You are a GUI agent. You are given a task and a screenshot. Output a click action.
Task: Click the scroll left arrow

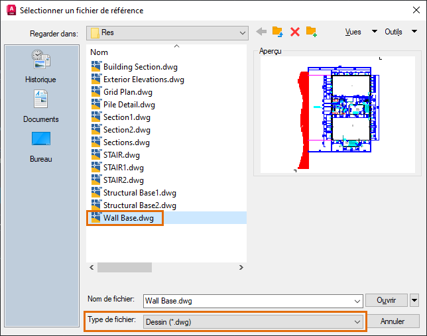[91, 267]
